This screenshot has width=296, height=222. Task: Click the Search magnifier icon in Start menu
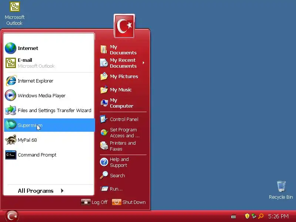click(104, 175)
